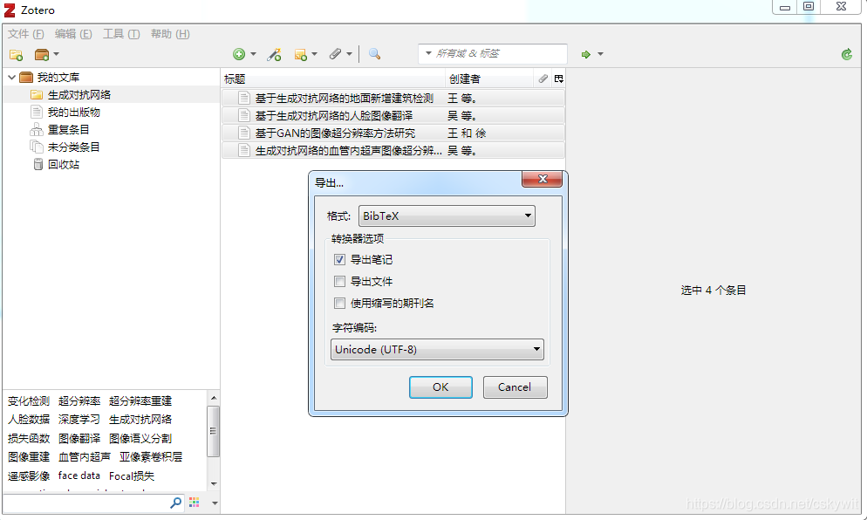Open 未分类条目 in the sidebar
867x520 pixels.
[x=73, y=147]
